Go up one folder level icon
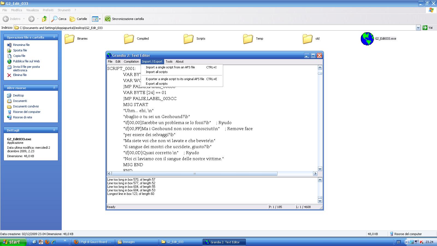 coord(44,19)
